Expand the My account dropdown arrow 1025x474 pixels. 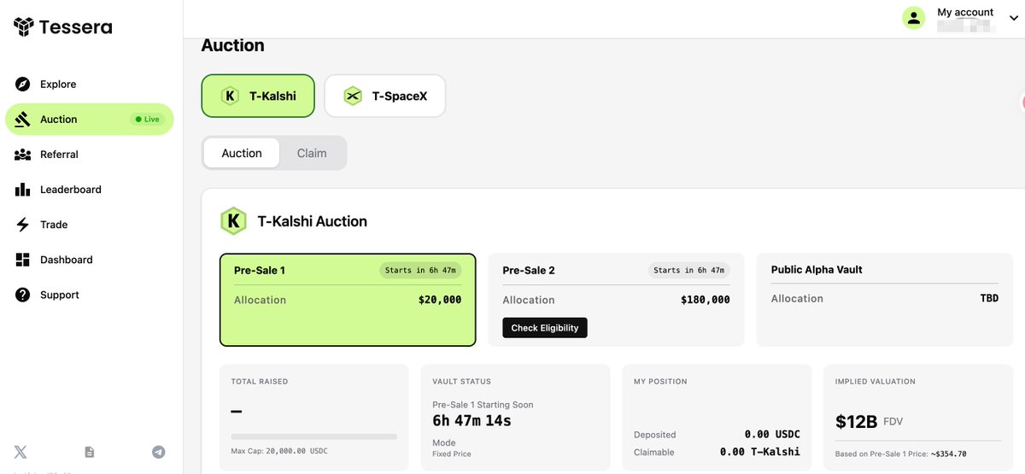[x=1013, y=19]
